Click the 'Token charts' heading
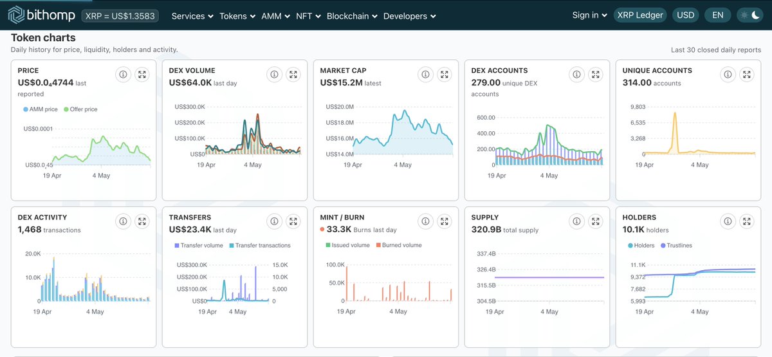This screenshot has height=357, width=772. (43, 38)
